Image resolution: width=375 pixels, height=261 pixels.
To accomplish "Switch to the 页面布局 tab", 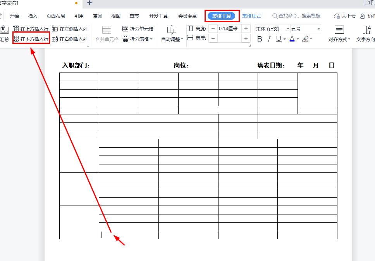I will click(x=56, y=16).
